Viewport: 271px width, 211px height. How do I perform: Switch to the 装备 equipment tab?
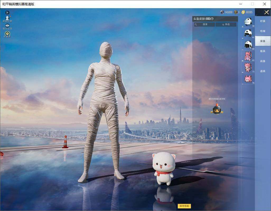(263, 41)
